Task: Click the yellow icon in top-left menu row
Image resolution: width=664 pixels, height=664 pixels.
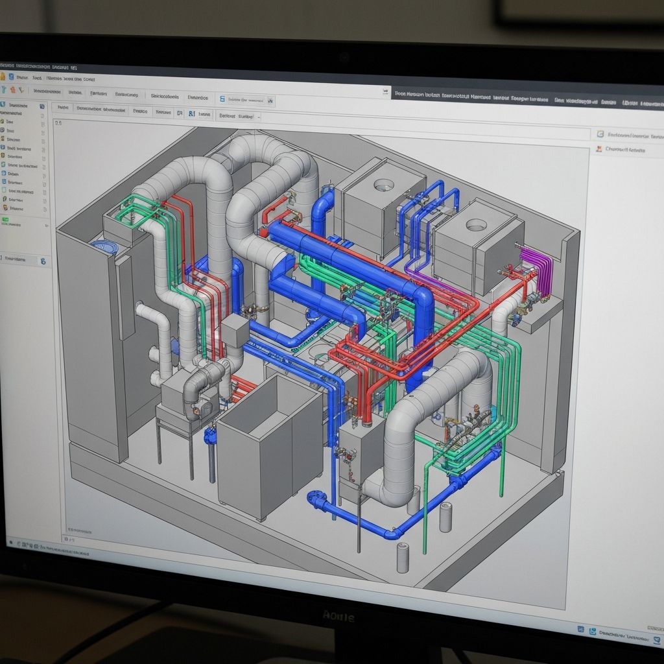Action: pyautogui.click(x=3, y=77)
